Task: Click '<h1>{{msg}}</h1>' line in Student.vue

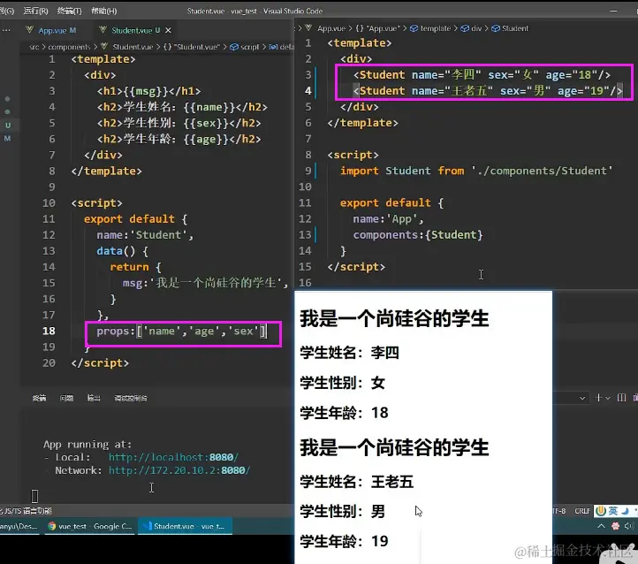Action: click(148, 91)
